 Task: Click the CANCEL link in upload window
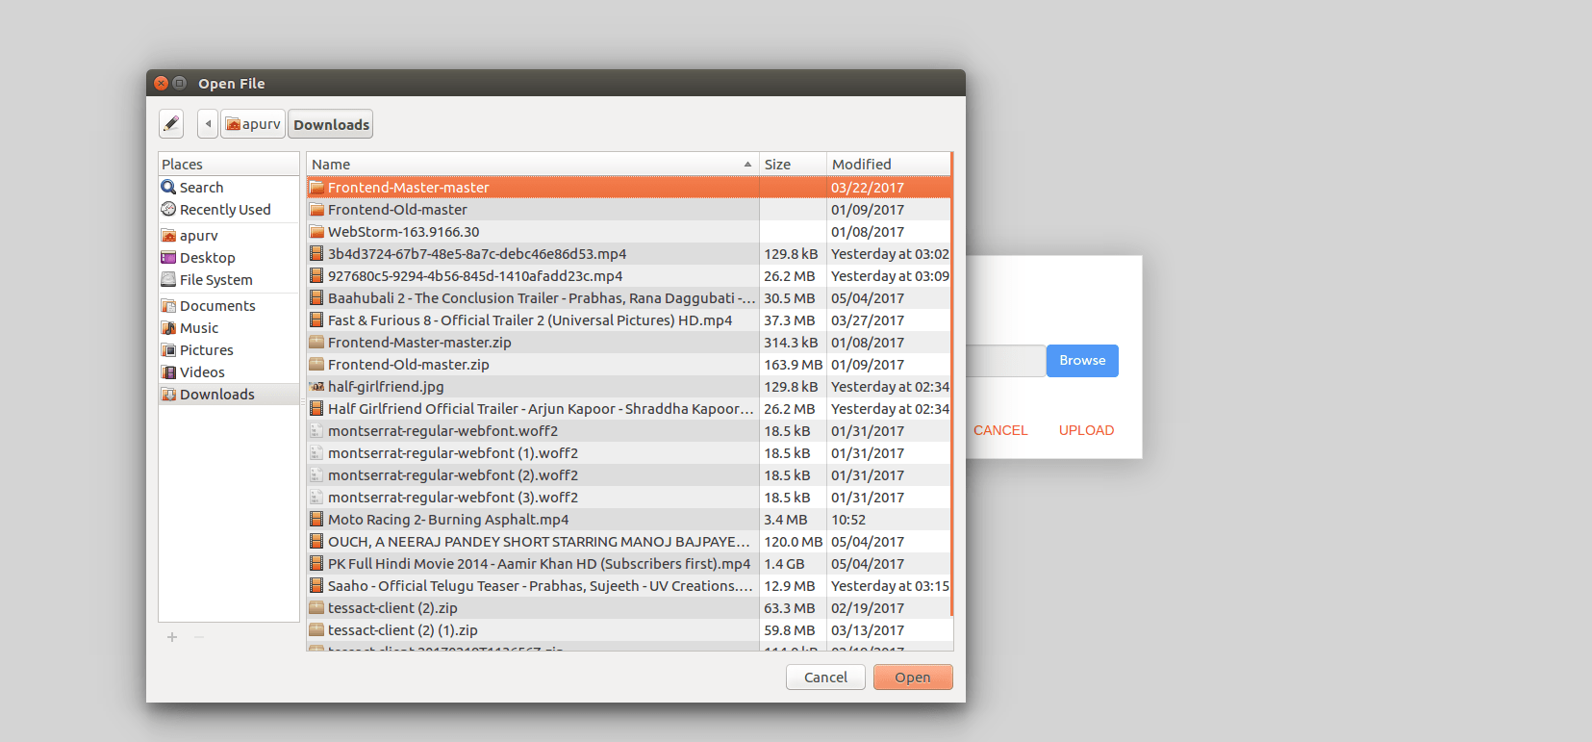tap(1000, 430)
